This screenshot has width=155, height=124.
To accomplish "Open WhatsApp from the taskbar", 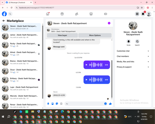I will click(27, 112).
